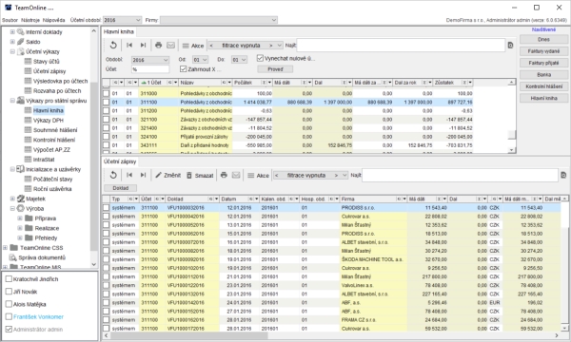Uncheck Administrátor admin
This screenshot has width=571, height=342.
point(10,329)
